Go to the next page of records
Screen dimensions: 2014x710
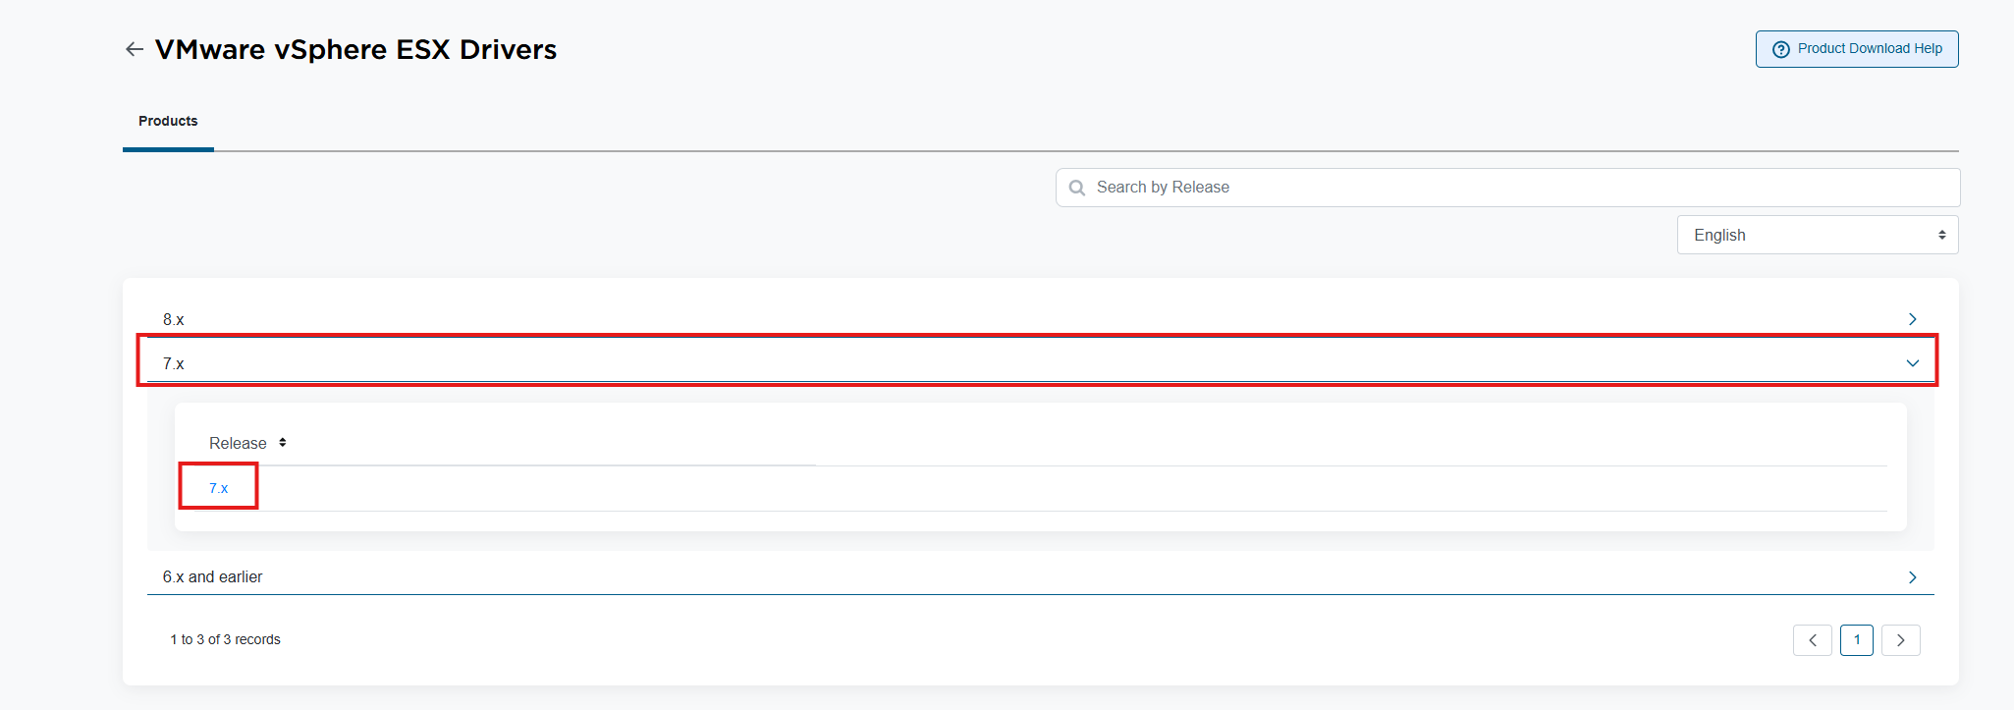(1900, 640)
